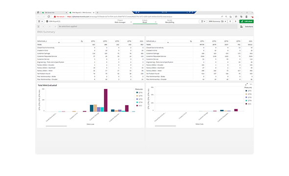
Task: Select Closed Due to No Activity in left table
Action: (x=91, y=47)
